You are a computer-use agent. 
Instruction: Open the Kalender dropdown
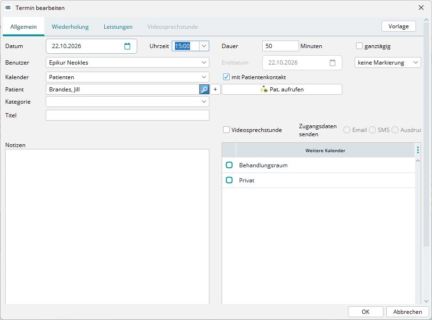(x=204, y=77)
